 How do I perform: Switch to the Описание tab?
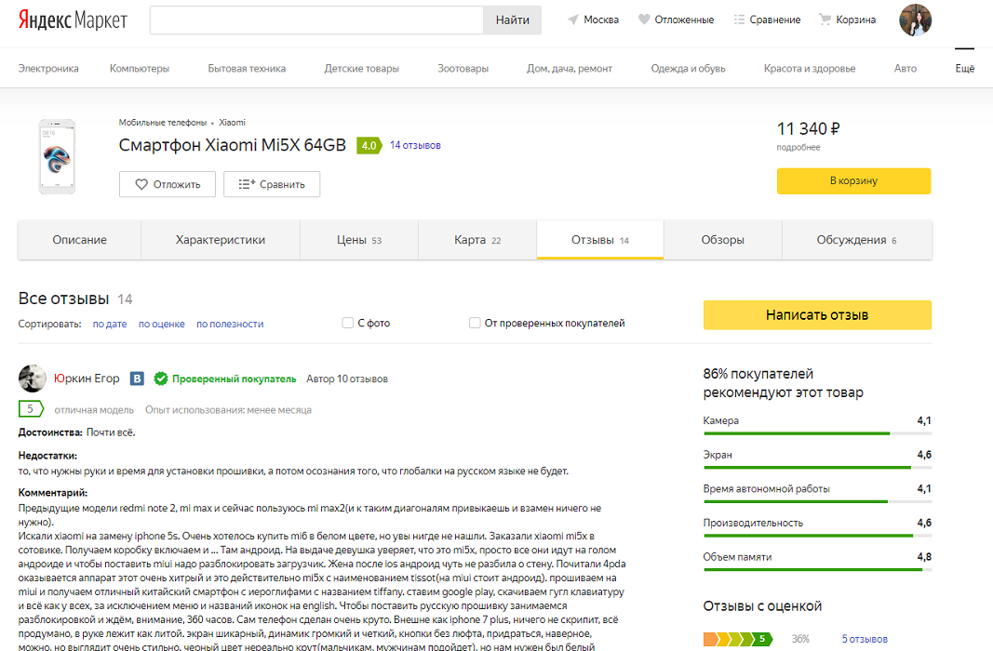[80, 240]
